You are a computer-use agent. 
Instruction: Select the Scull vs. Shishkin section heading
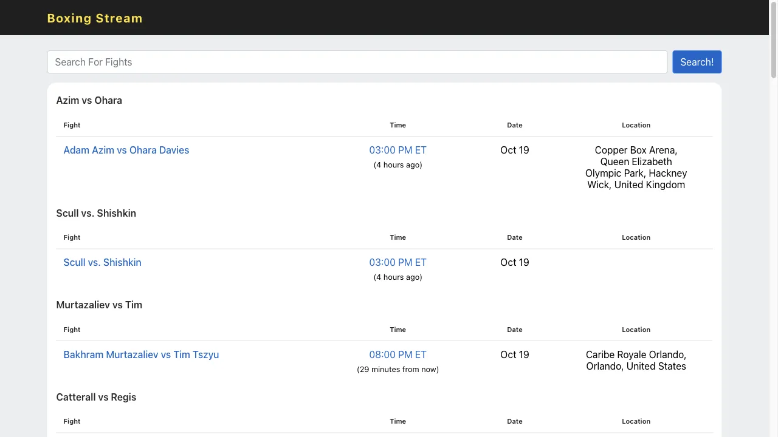click(x=96, y=213)
